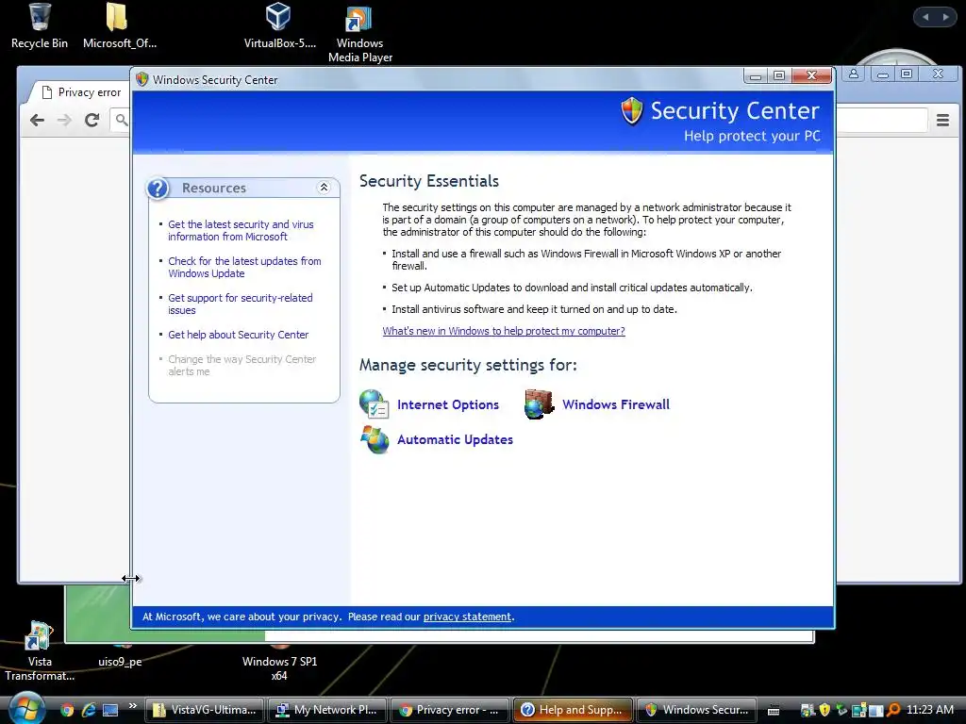Open the privacy statement link
Screen dimensions: 966x724
467,617
